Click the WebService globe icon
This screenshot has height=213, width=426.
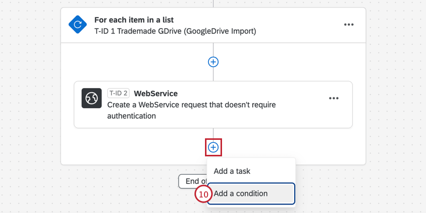click(92, 98)
